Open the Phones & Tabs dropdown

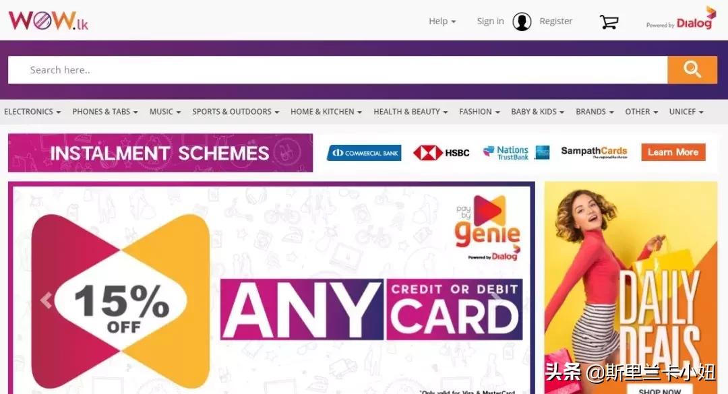[x=105, y=112]
